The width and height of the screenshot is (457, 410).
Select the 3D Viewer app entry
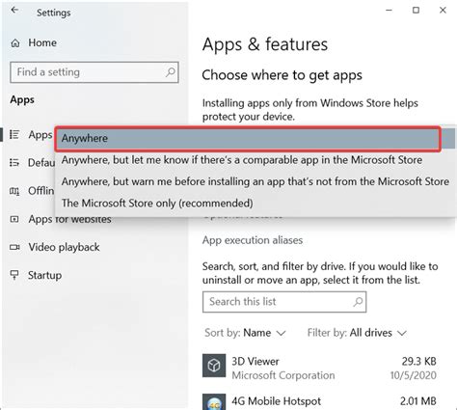319,369
